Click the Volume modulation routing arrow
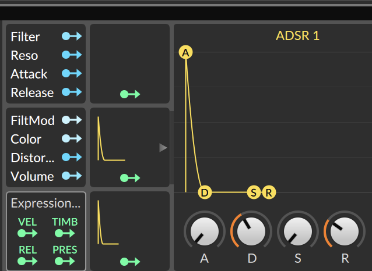372x271 pixels. click(72, 176)
